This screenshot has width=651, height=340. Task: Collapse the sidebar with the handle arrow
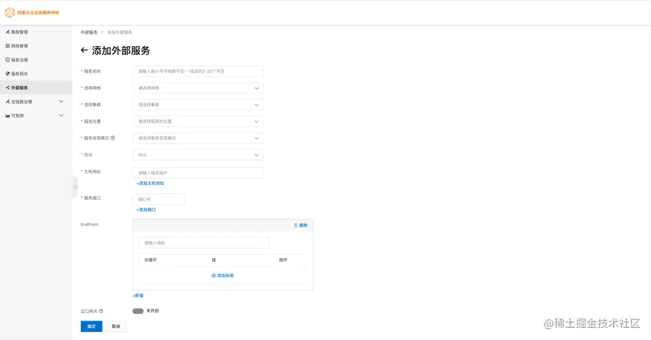(75, 187)
